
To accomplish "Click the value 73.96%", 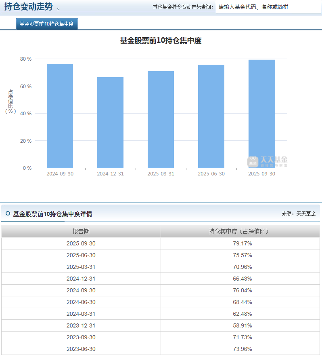I will pos(243,349).
